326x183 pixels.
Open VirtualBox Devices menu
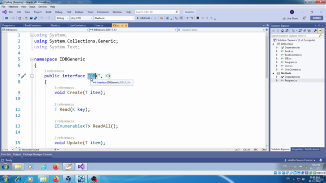(42, 7)
